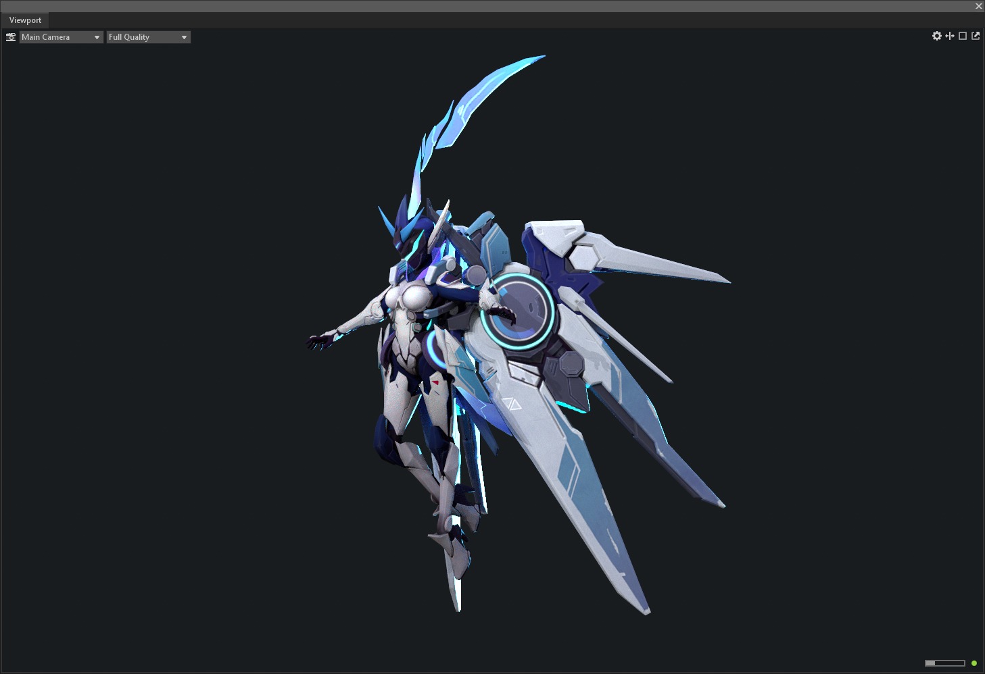Click the green status indicator dot
This screenshot has height=674, width=985.
tap(974, 663)
